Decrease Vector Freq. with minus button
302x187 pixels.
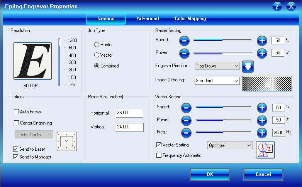pyautogui.click(x=186, y=133)
